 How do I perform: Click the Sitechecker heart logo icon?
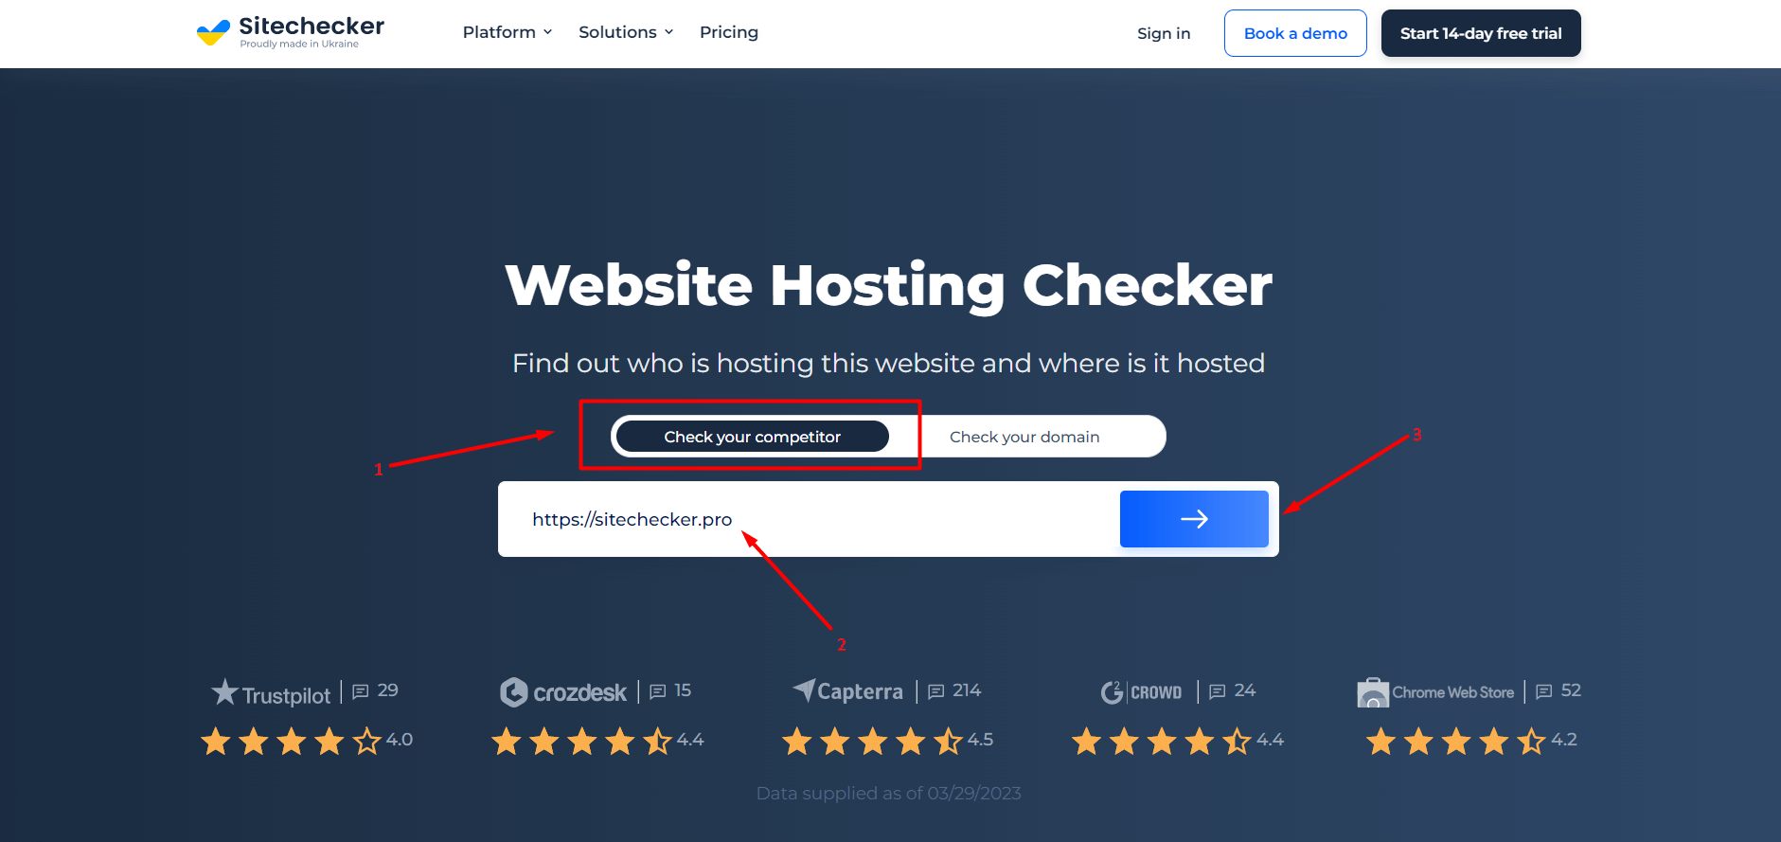[x=213, y=33]
